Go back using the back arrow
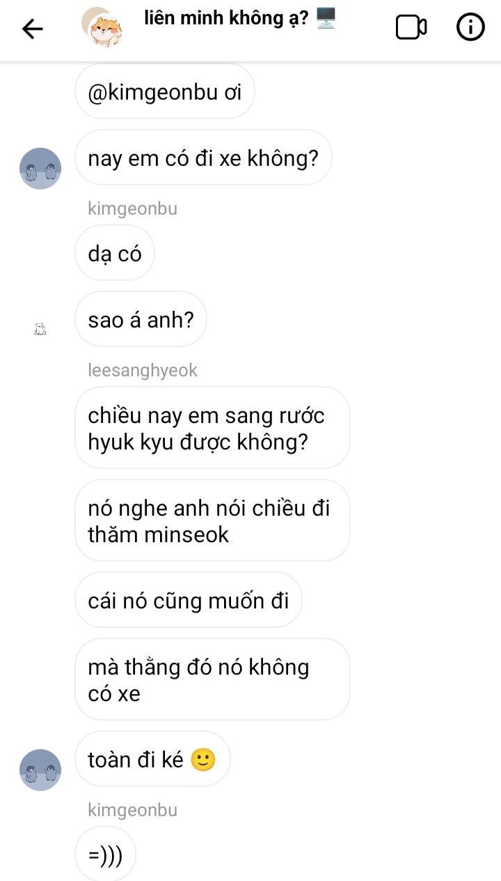 tap(32, 29)
